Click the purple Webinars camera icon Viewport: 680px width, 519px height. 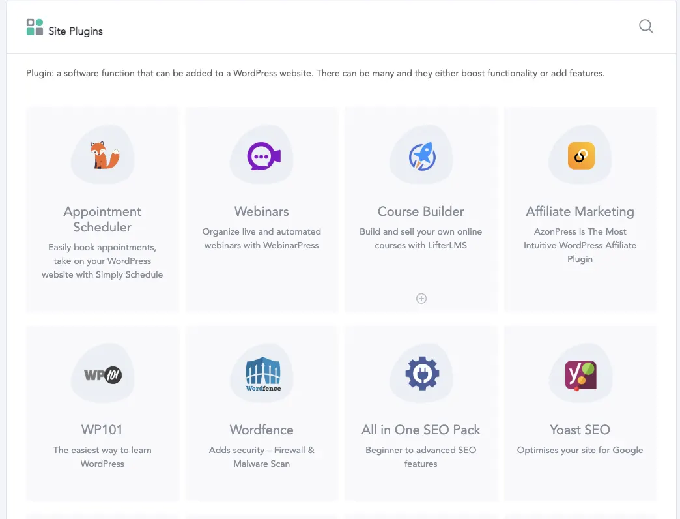point(264,156)
